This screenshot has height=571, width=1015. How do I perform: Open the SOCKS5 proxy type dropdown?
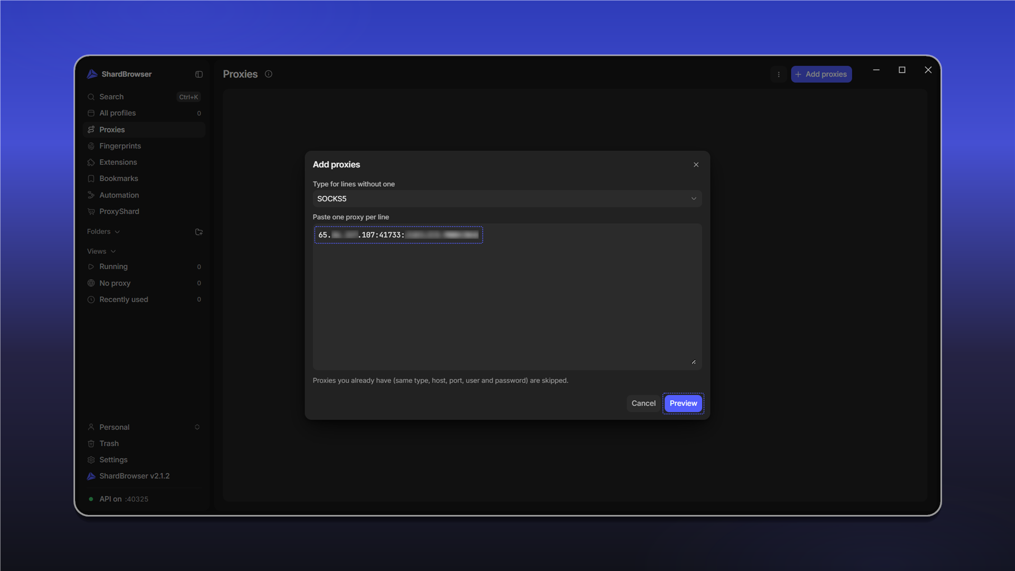click(507, 199)
